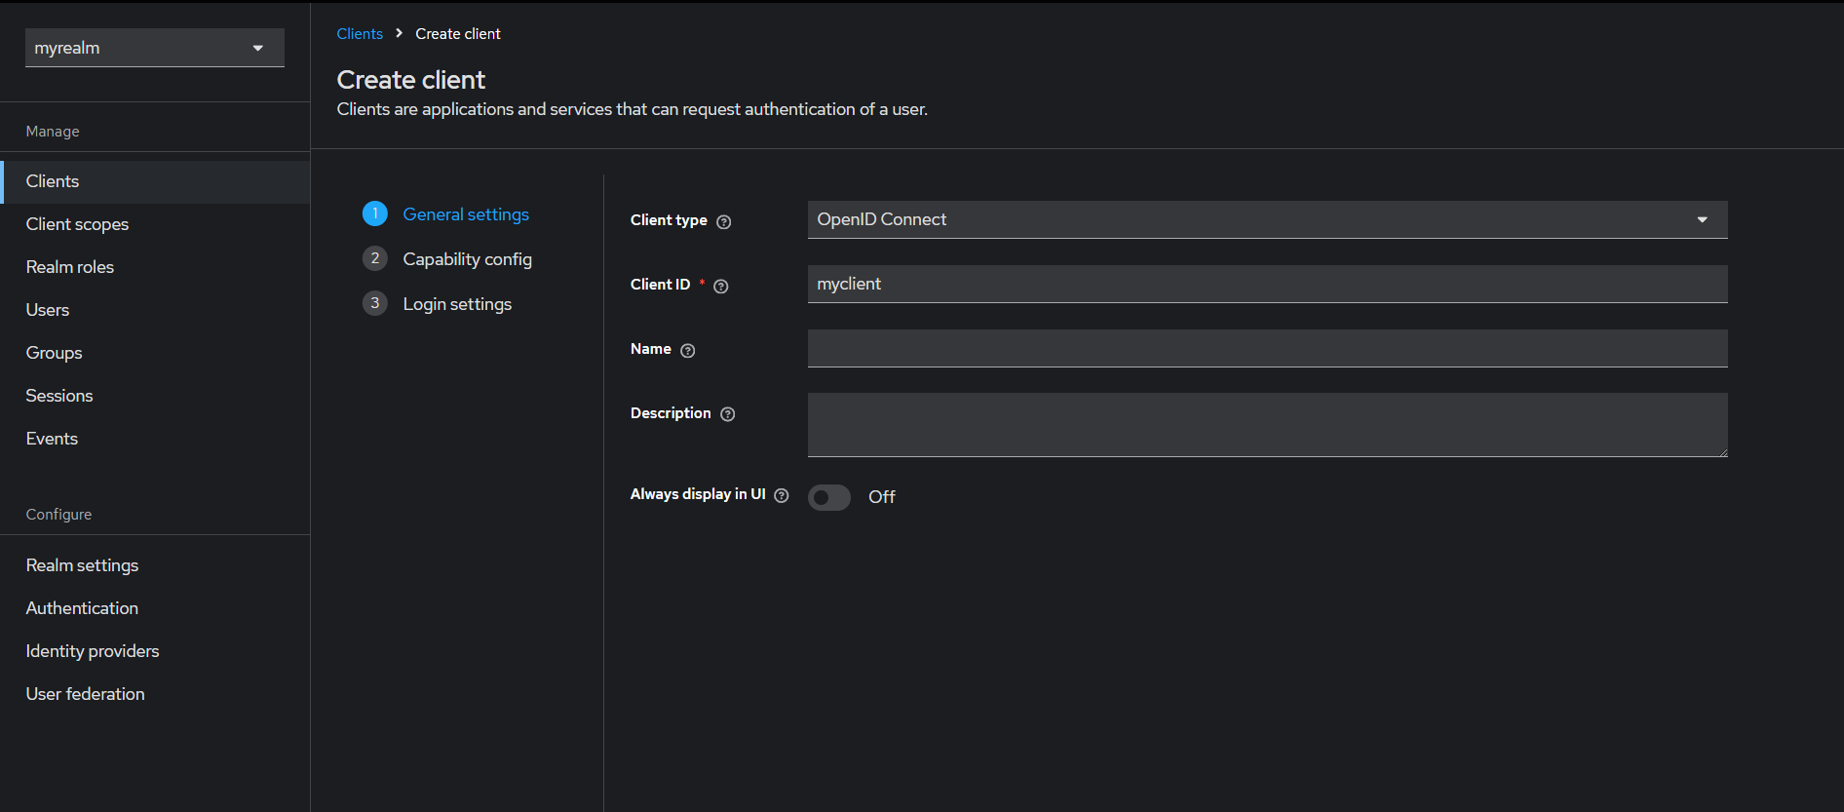
Task: Open Realm settings
Action: tap(155, 565)
